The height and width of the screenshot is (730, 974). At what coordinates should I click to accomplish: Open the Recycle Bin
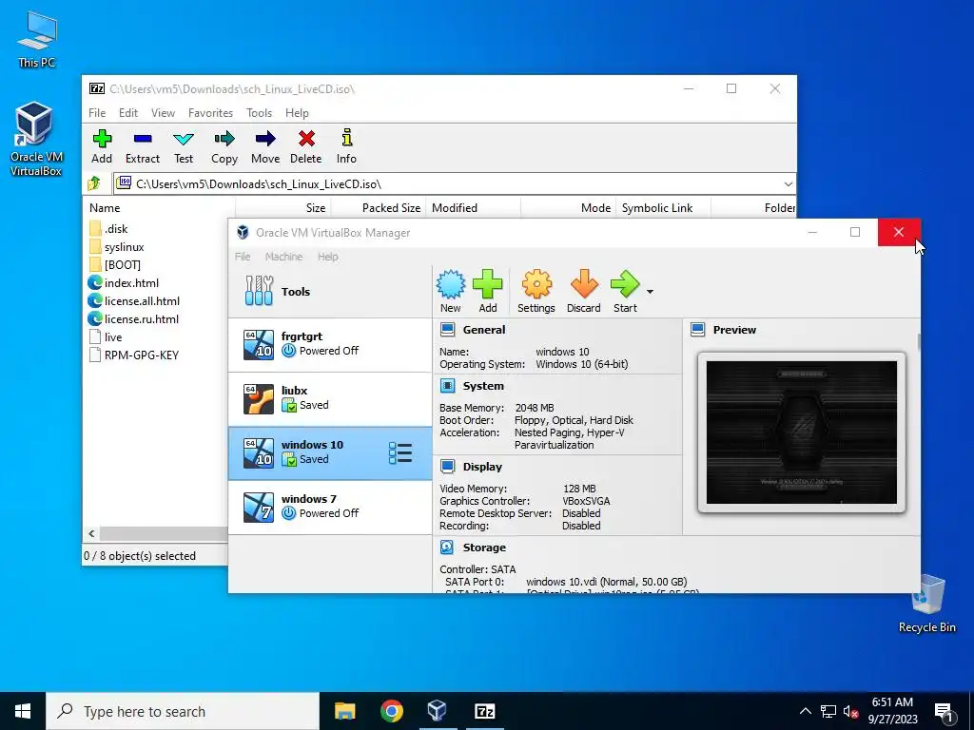pos(926,604)
